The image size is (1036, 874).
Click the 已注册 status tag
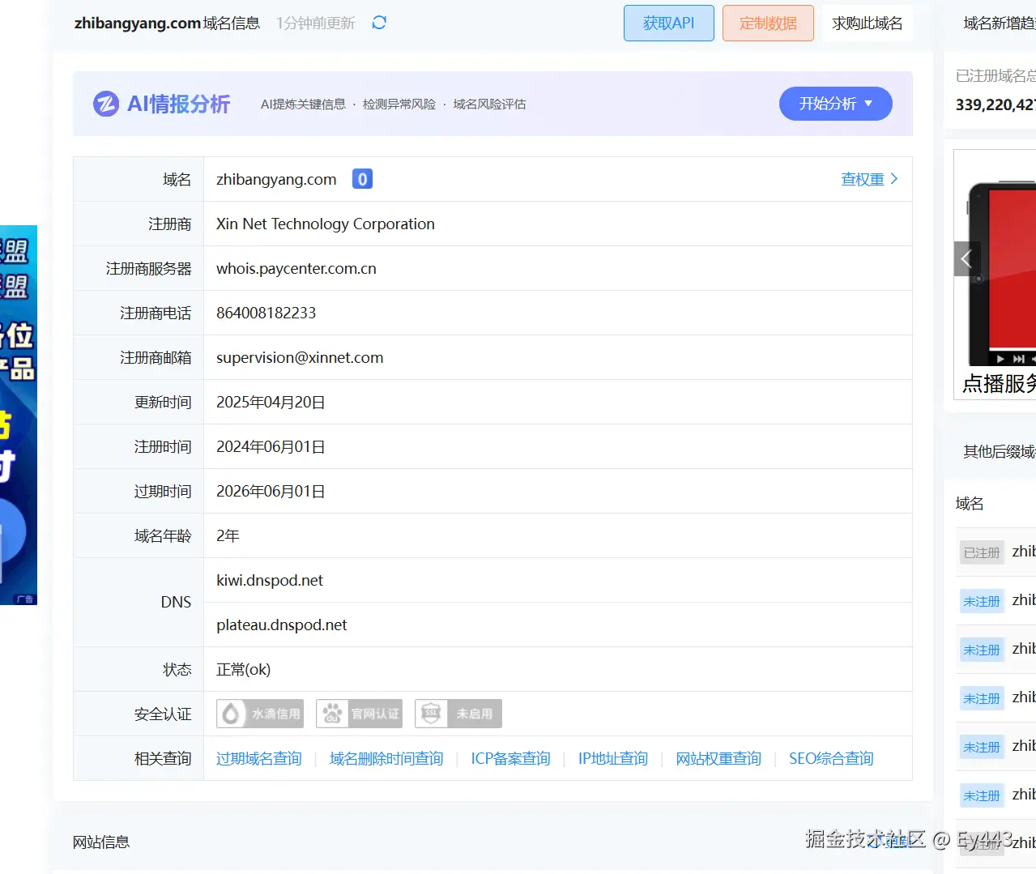click(982, 552)
